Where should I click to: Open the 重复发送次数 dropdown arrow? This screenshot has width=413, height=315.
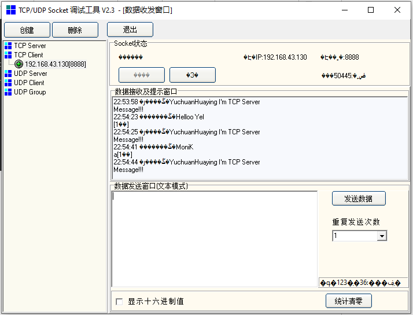[x=382, y=236]
